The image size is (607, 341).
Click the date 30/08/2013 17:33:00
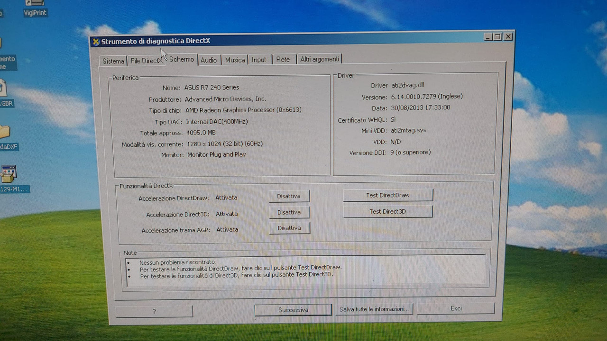click(420, 108)
